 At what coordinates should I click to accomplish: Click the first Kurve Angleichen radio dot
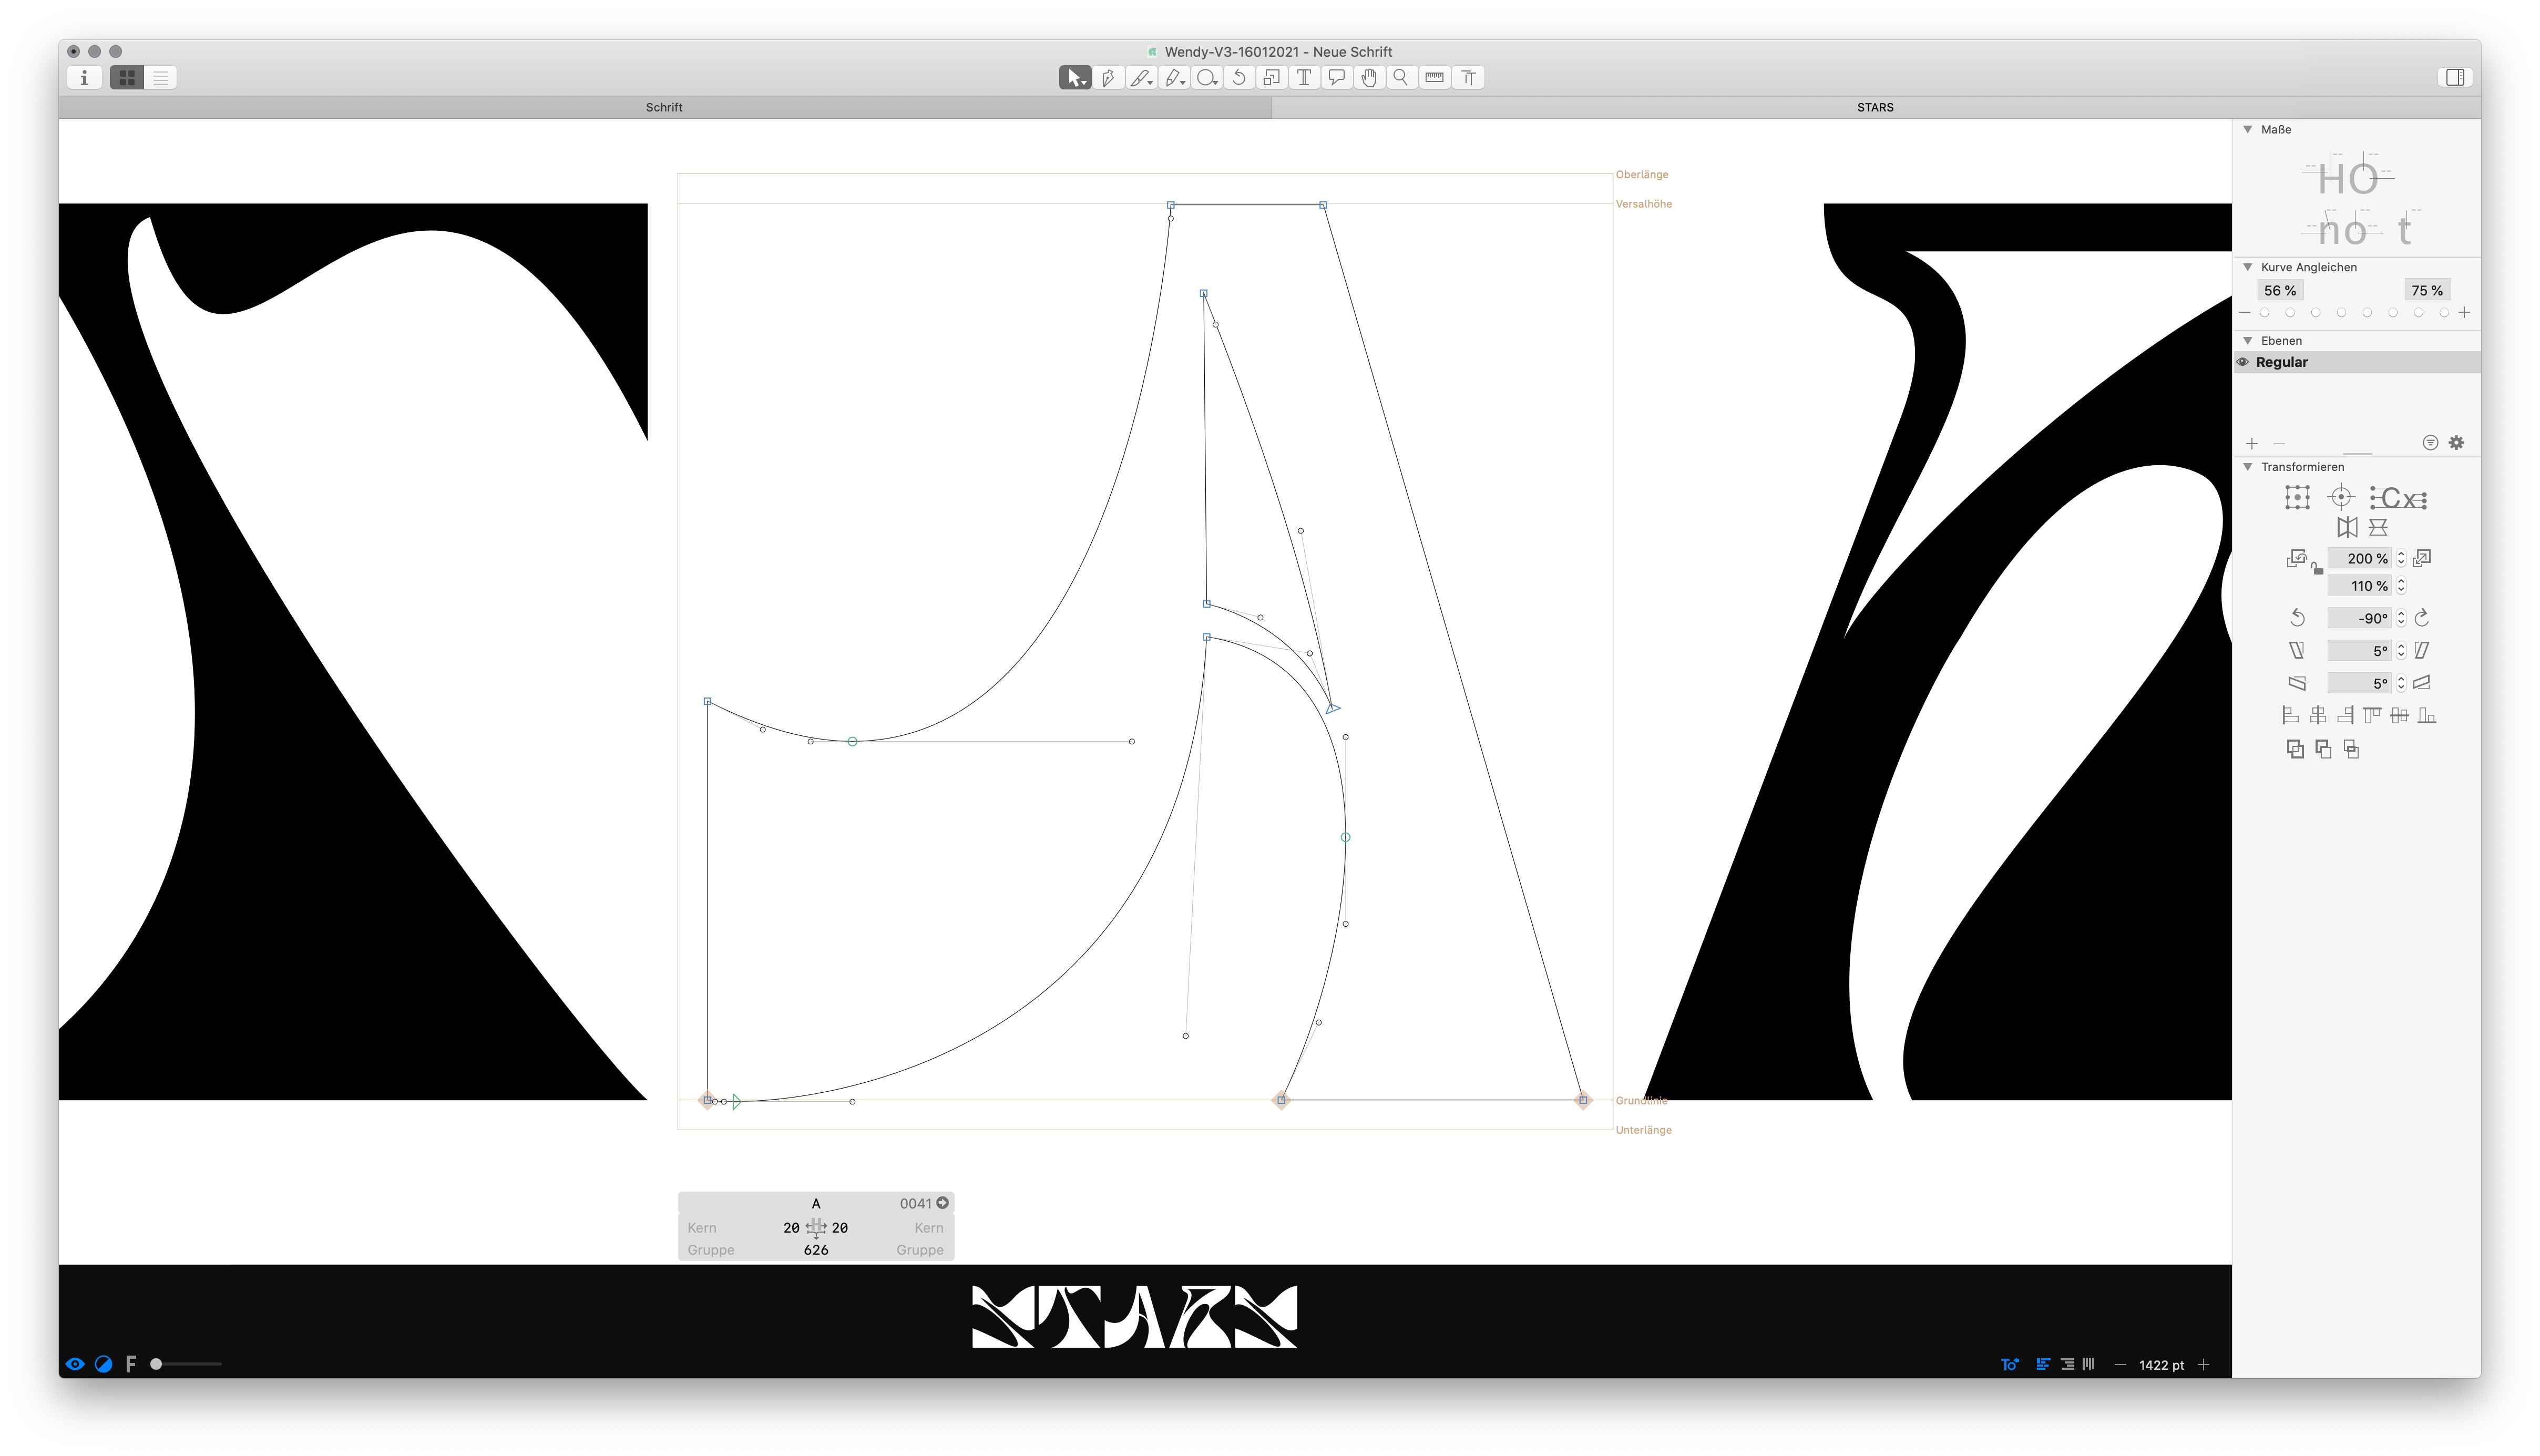coord(2264,313)
